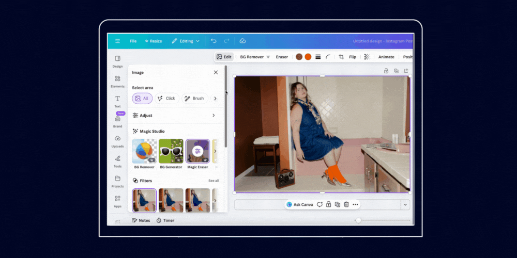This screenshot has width=517, height=258.
Task: Select the Click area option
Action: [x=167, y=99]
